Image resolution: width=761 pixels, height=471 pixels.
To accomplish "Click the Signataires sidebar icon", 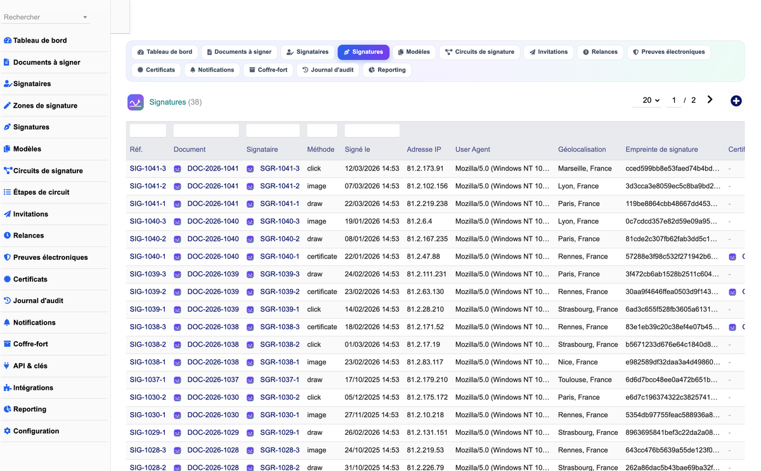I will [x=8, y=84].
